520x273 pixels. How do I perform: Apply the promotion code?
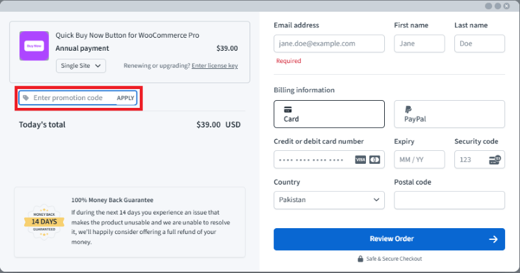(x=125, y=98)
